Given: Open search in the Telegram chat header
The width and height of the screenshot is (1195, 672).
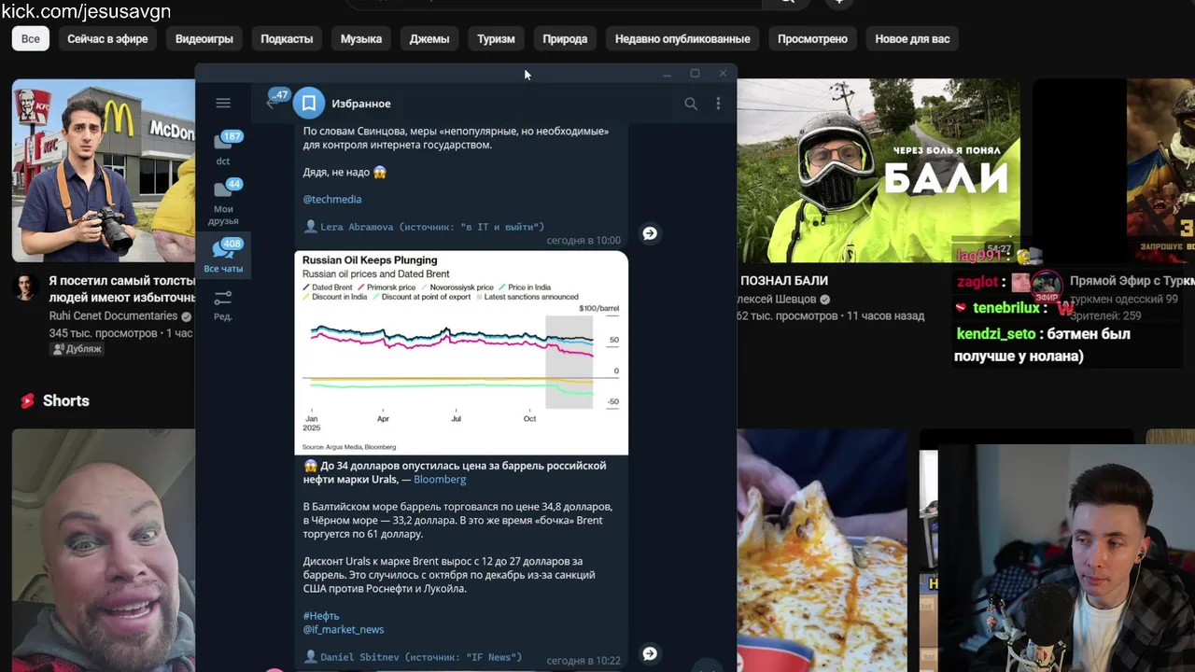Looking at the screenshot, I should tap(691, 104).
